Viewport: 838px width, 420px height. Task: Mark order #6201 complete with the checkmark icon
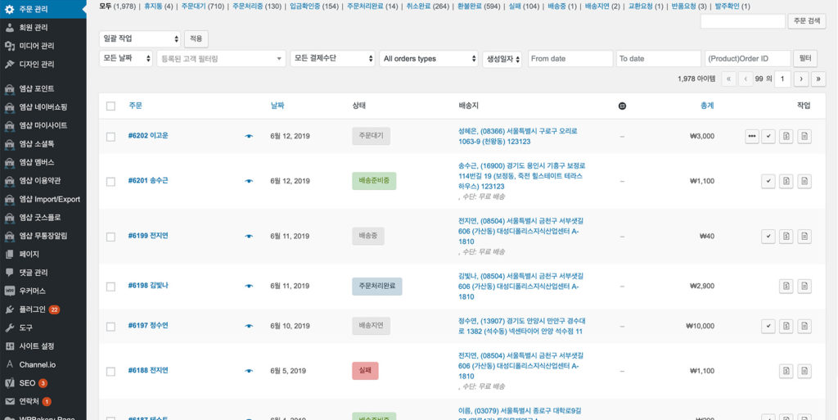coord(768,181)
